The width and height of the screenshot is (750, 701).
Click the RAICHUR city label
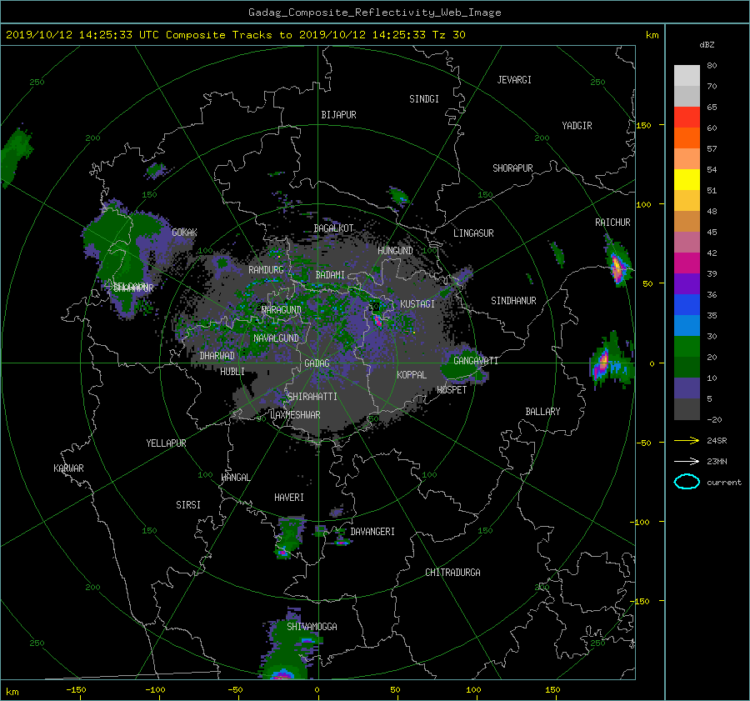coord(612,223)
